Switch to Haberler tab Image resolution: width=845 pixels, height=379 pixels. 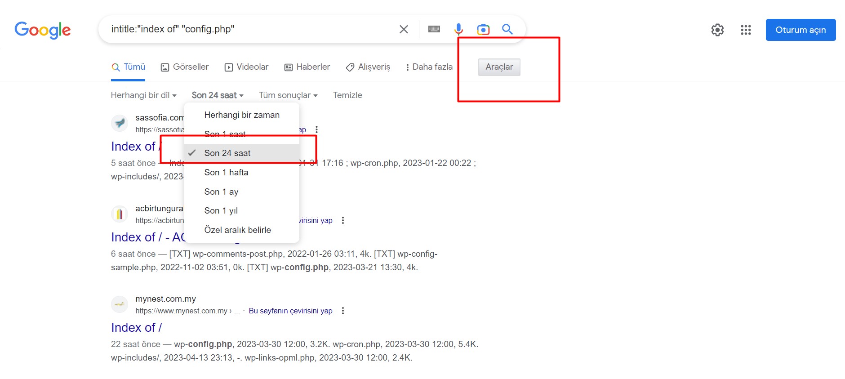coord(307,67)
